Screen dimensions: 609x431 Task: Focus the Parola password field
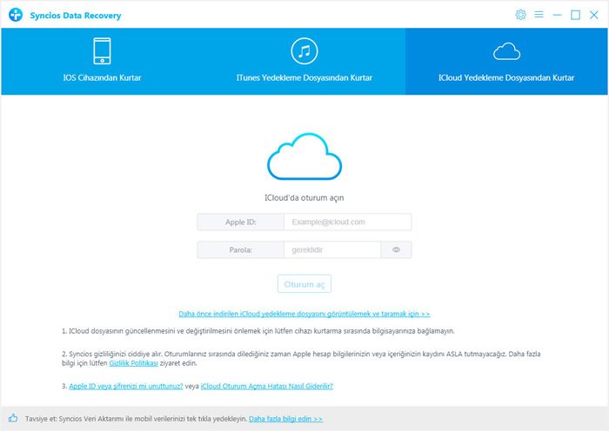point(332,250)
